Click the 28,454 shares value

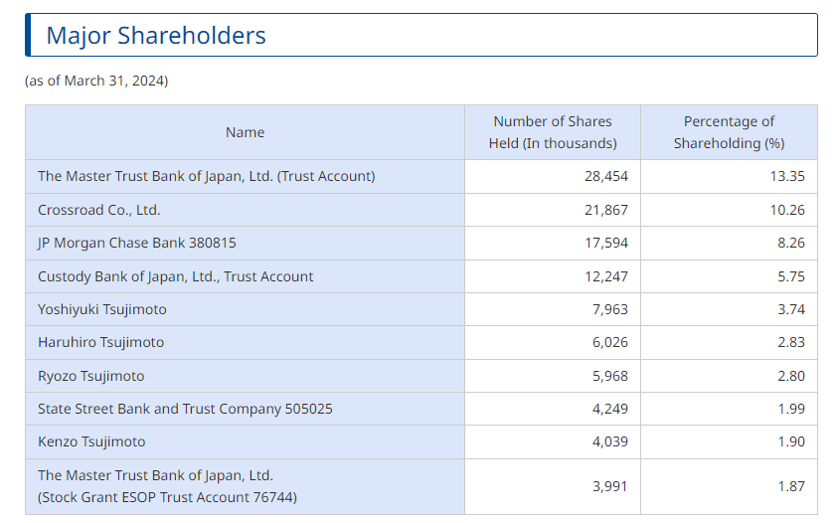click(x=605, y=176)
